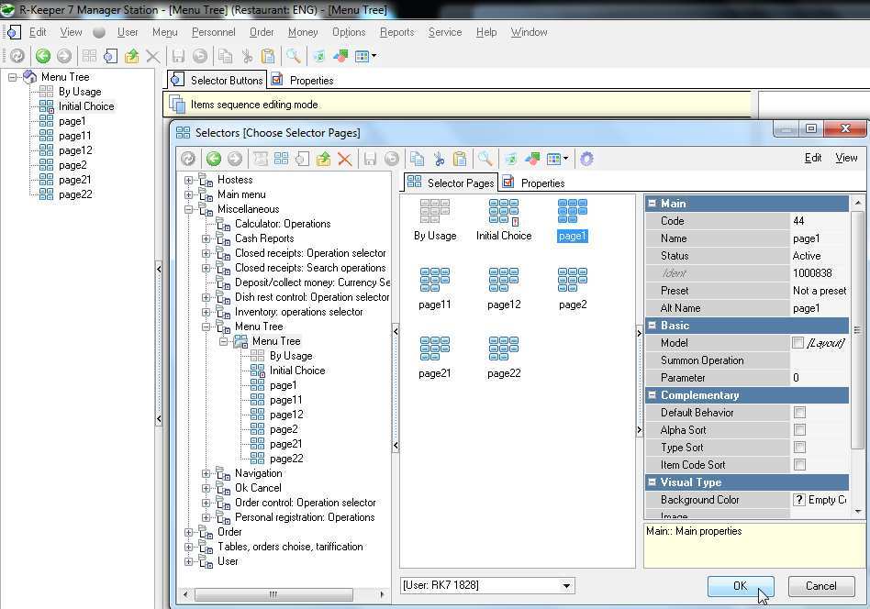Enable the Alpha Sort checkbox
Screen dimensions: 870x609
click(x=799, y=430)
